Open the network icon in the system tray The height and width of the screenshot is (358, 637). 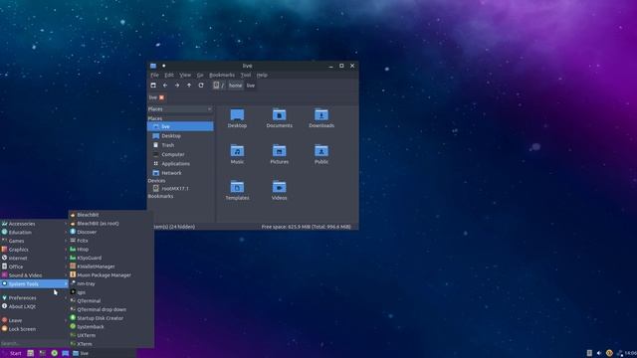click(619, 353)
